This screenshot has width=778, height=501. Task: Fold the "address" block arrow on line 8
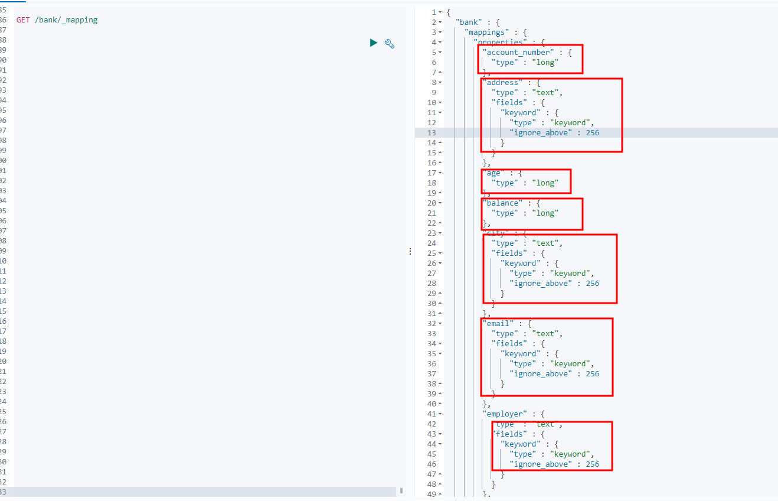click(440, 83)
